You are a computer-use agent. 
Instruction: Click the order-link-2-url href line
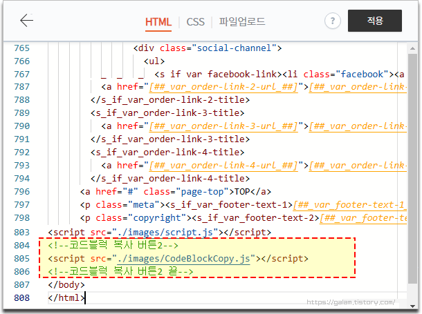coord(254,87)
